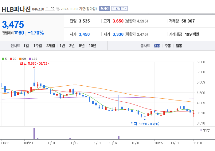Click the volume bar near 10/04
This screenshot has width=215, height=151.
pos(119,138)
